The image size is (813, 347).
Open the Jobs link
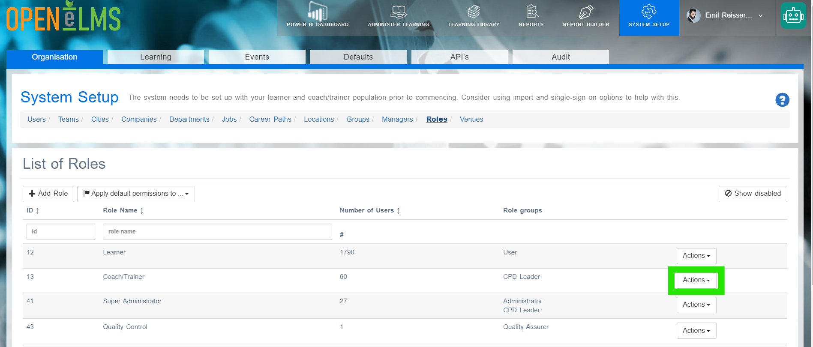click(x=229, y=119)
